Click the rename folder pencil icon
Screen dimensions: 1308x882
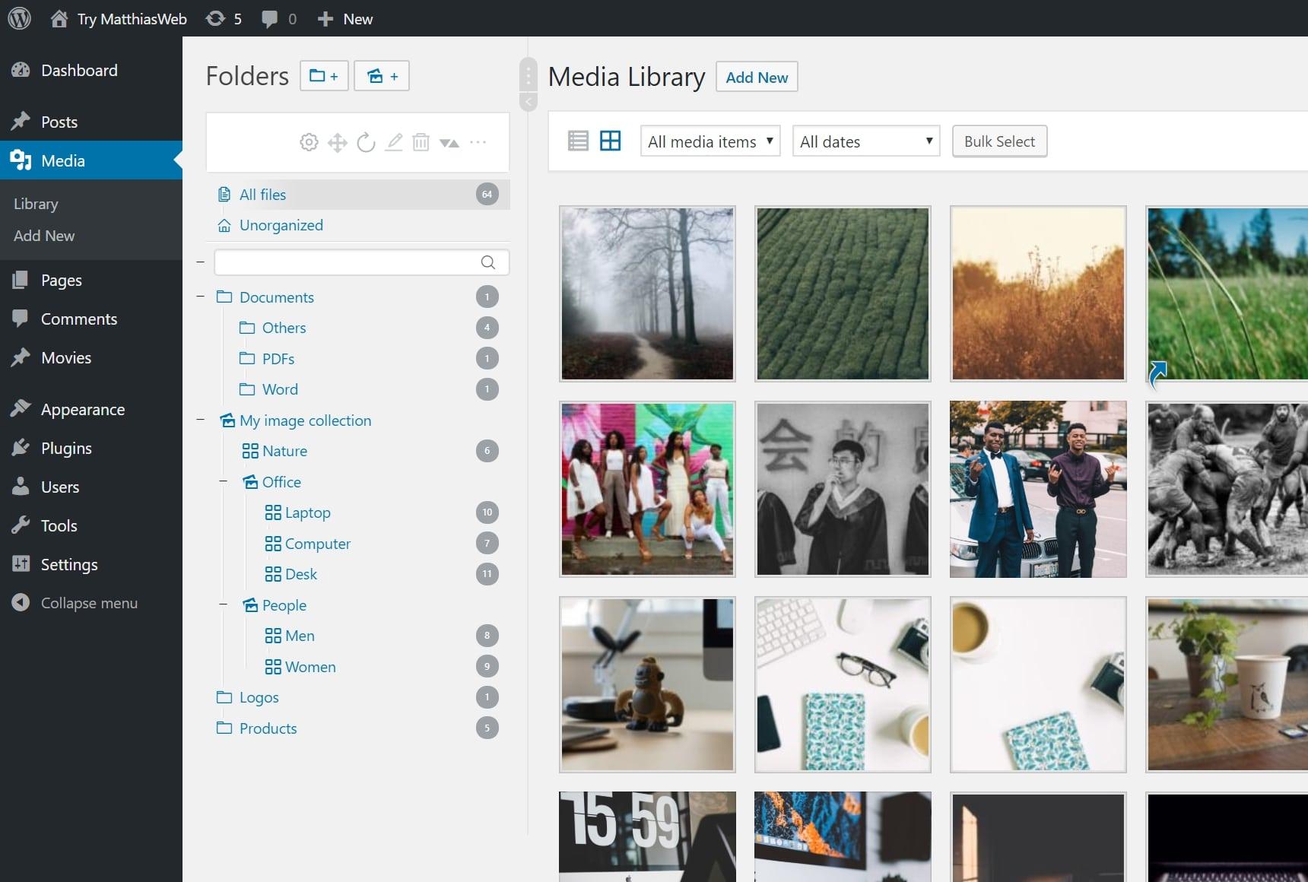394,142
